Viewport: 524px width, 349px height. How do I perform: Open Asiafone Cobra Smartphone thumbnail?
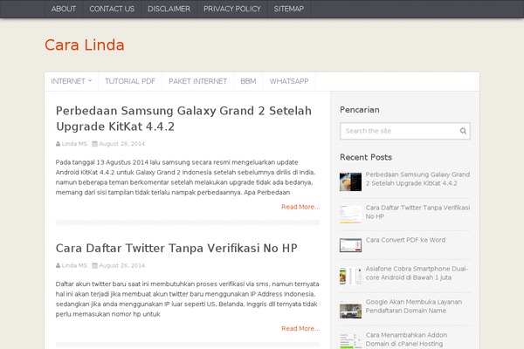[350, 276]
